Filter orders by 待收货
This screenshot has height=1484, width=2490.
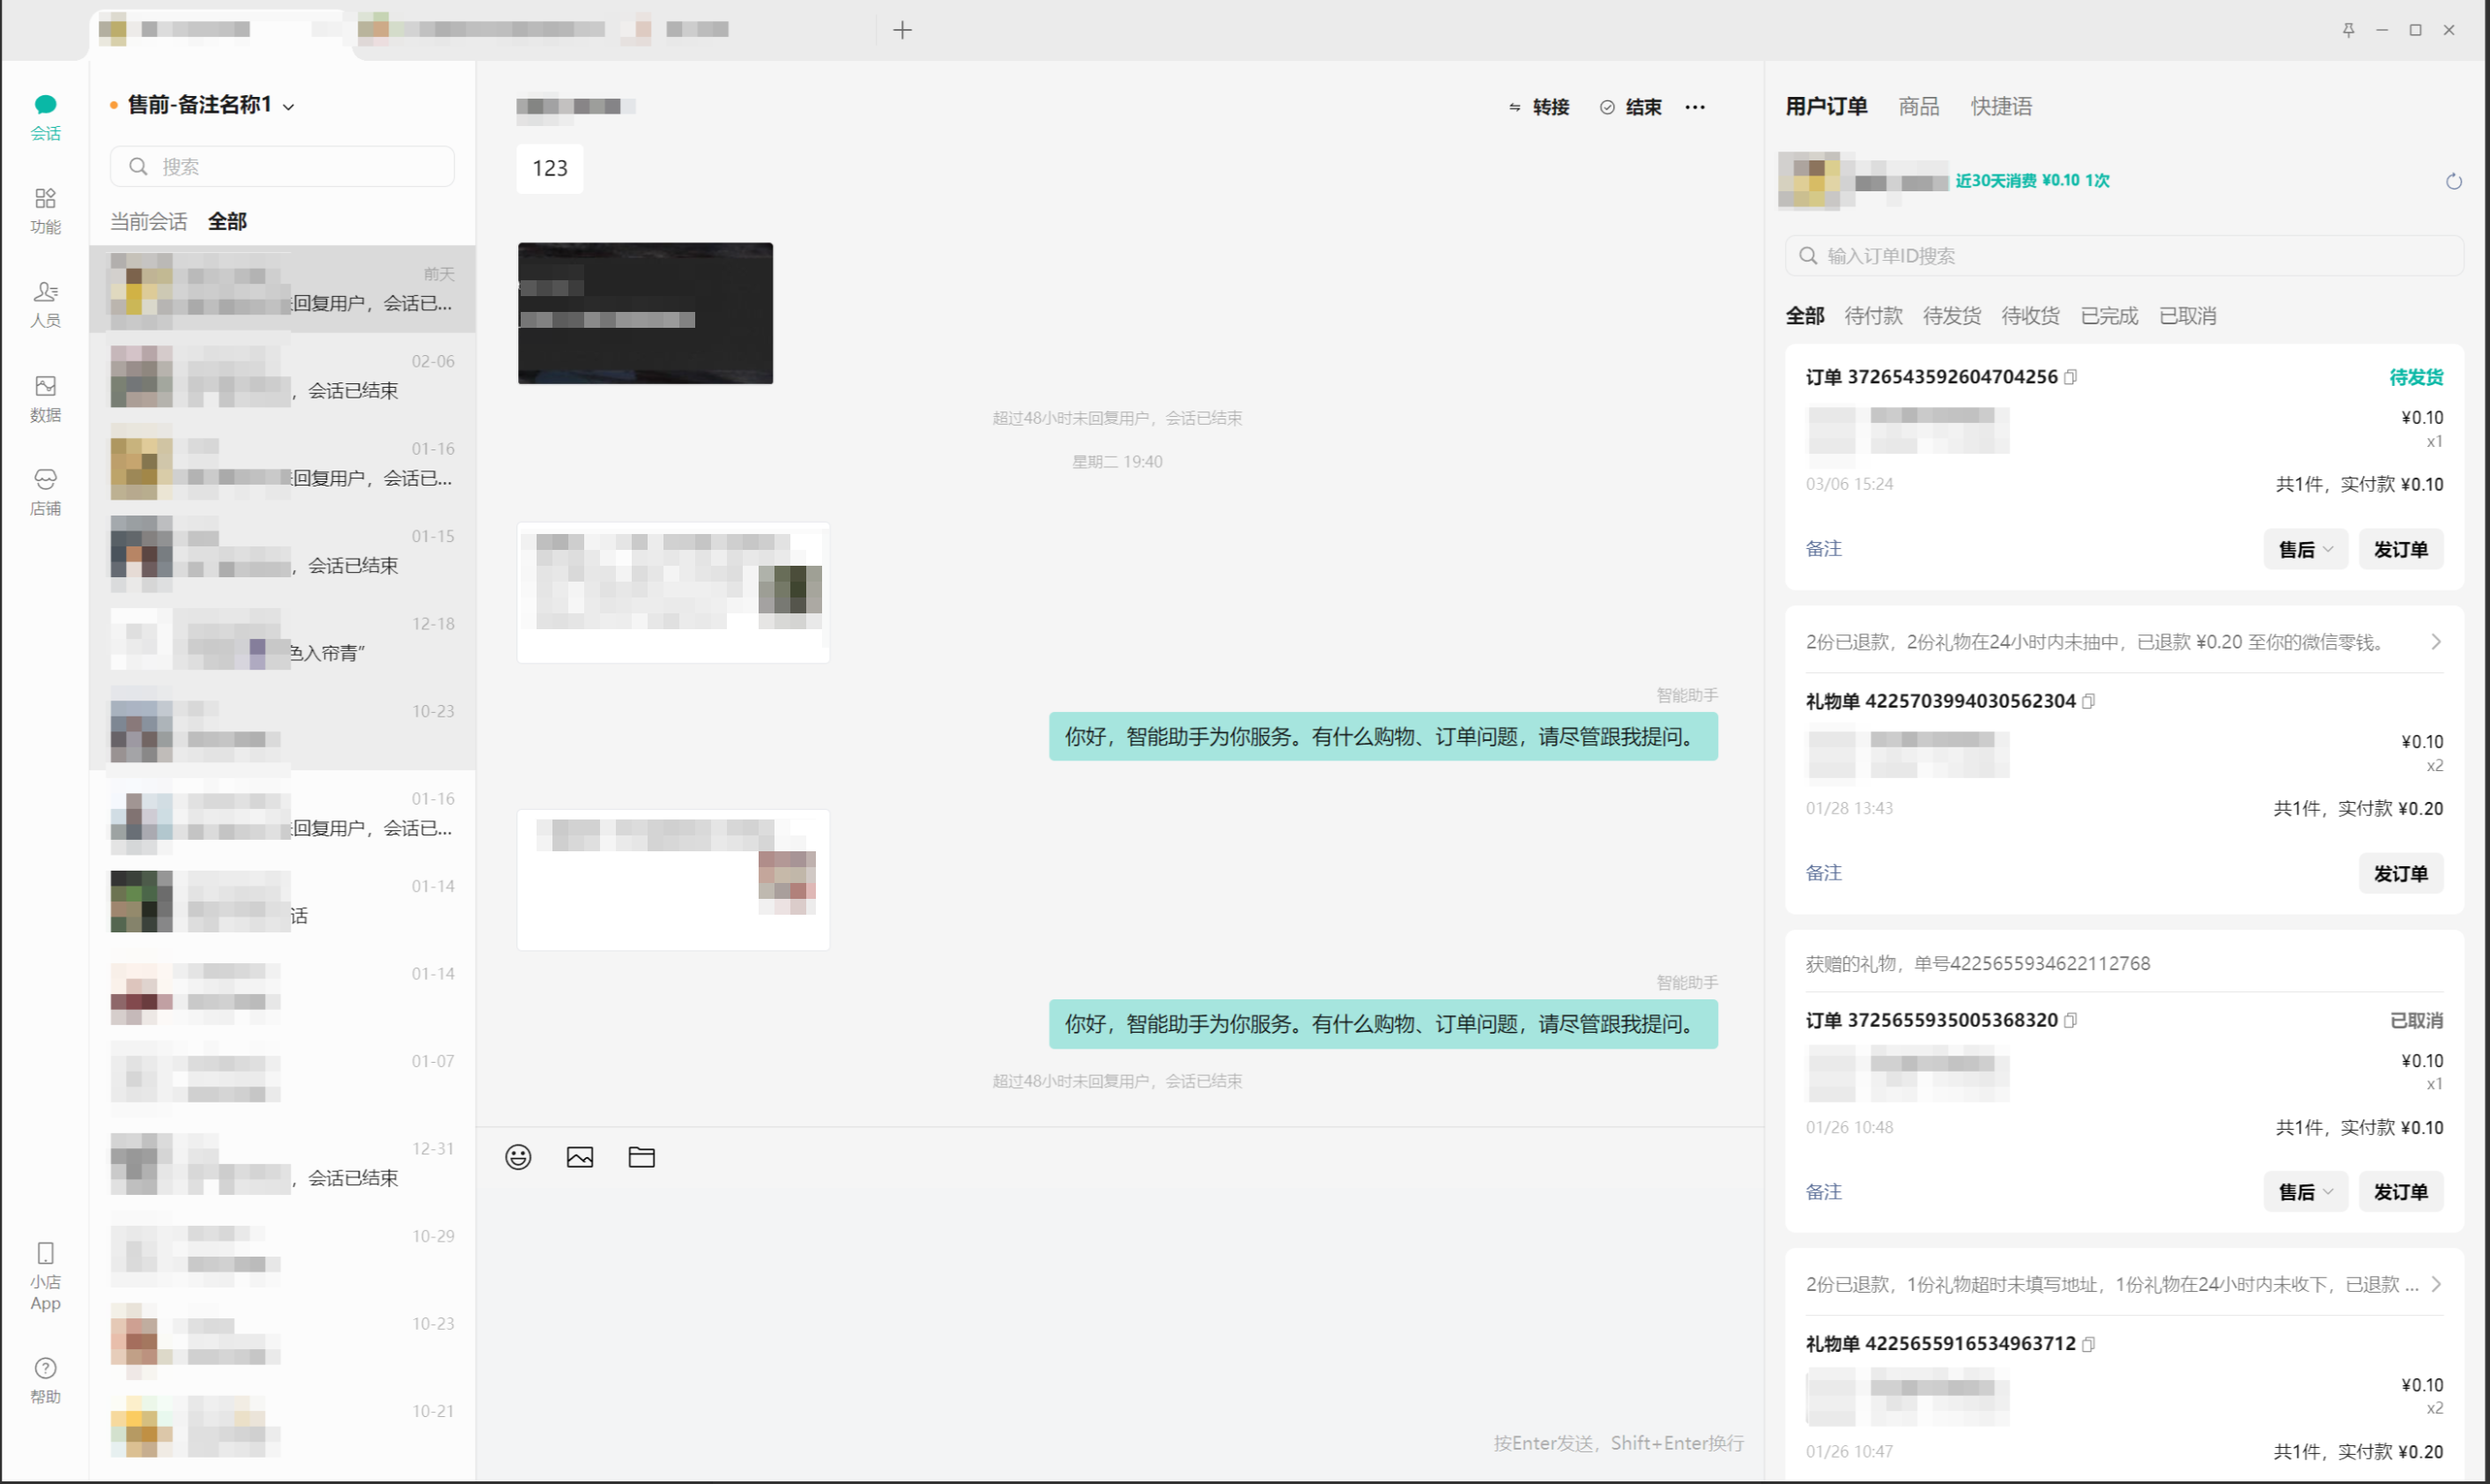coord(2030,316)
